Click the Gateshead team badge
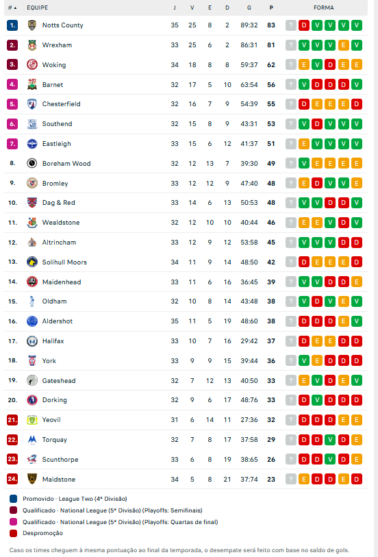This screenshot has width=378, height=557. coord(32,380)
